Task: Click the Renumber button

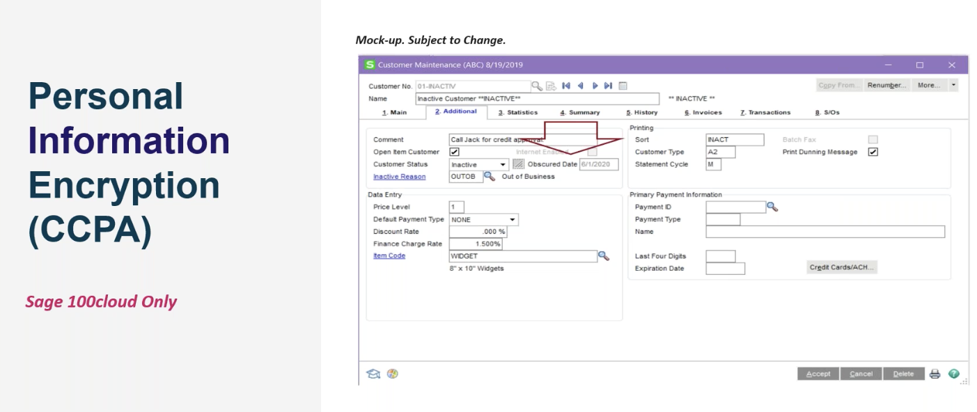Action: tap(886, 85)
